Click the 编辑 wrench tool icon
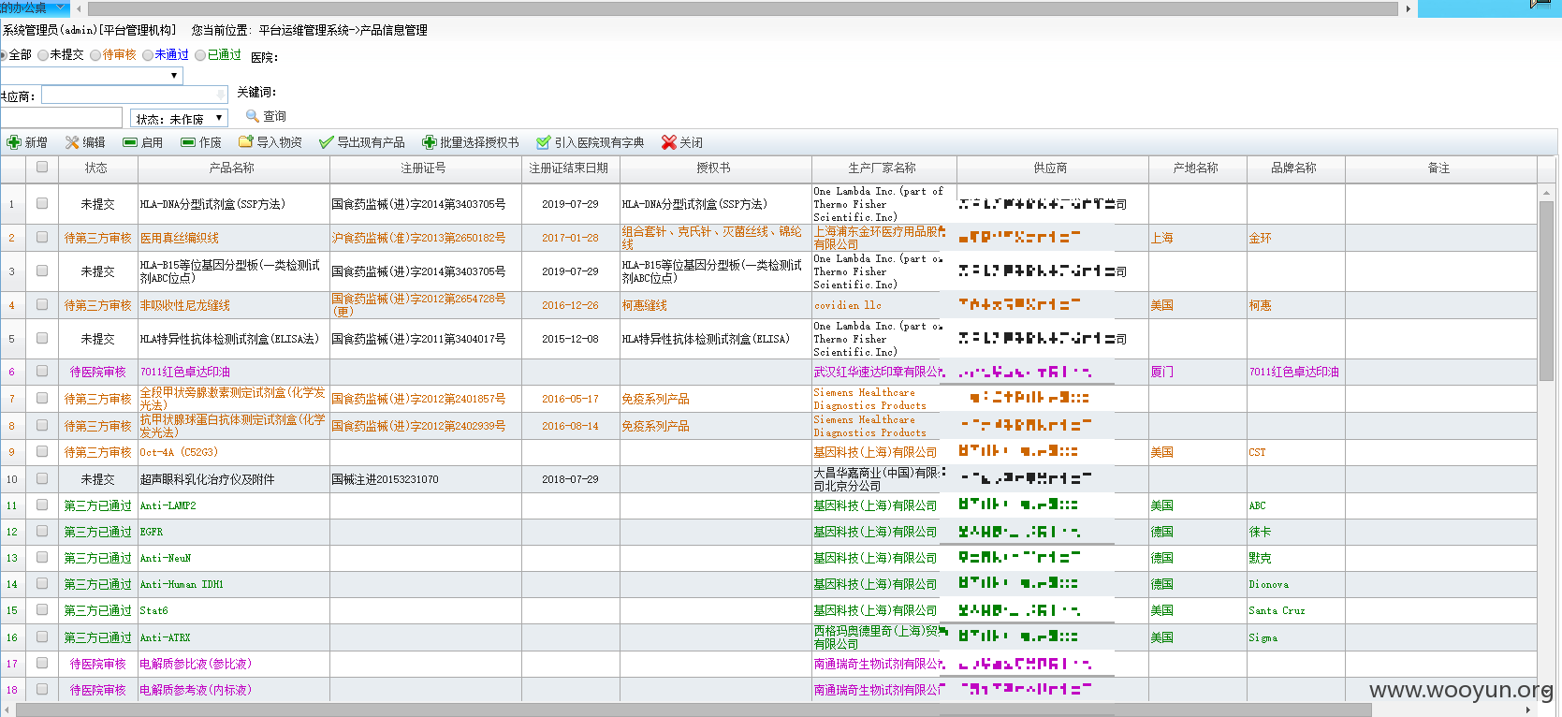Image resolution: width=1562 pixels, height=717 pixels. (72, 142)
